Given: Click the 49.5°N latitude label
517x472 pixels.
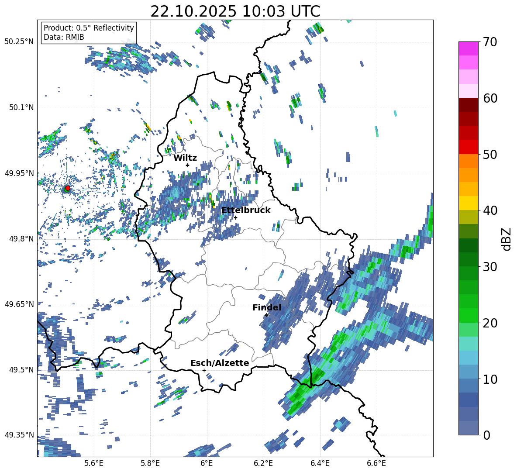Looking at the screenshot, I should 21,369.
